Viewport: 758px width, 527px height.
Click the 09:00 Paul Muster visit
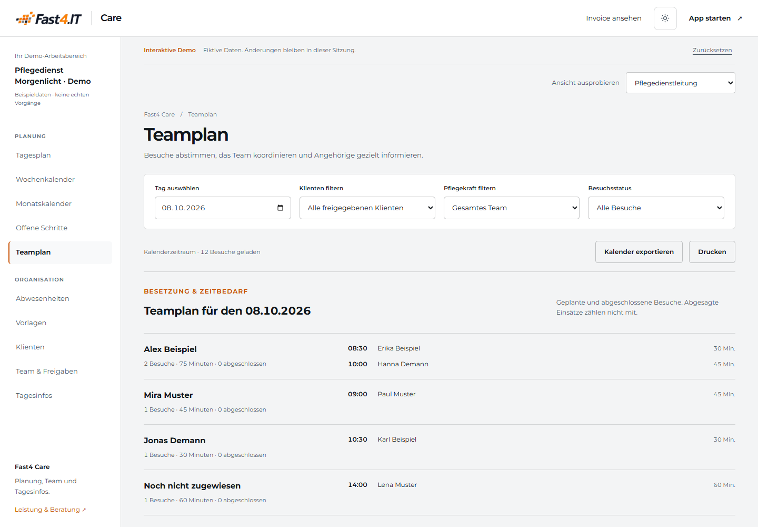point(541,394)
